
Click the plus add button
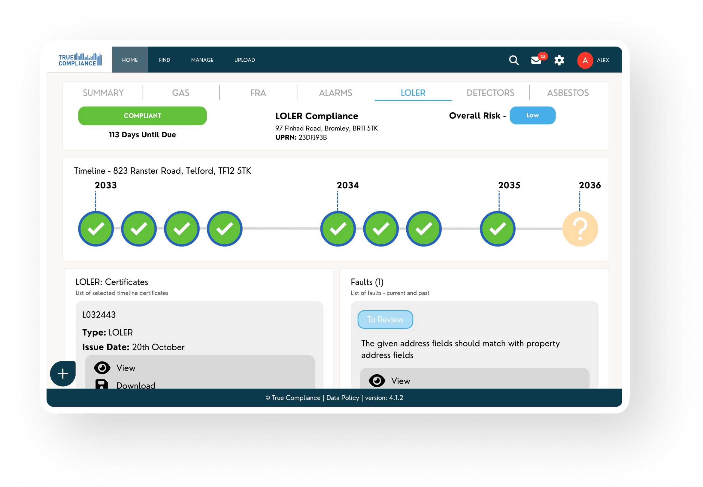coord(62,373)
